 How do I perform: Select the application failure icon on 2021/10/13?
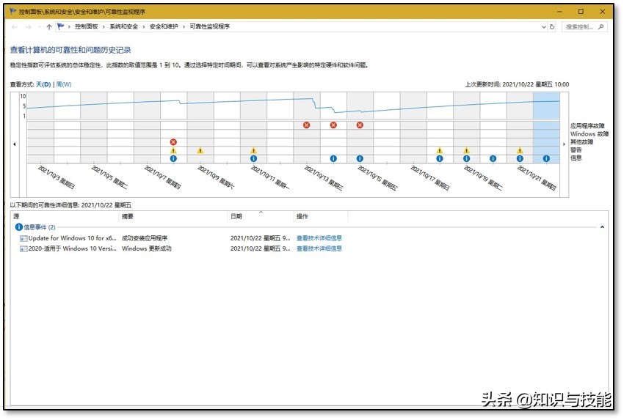(x=307, y=125)
